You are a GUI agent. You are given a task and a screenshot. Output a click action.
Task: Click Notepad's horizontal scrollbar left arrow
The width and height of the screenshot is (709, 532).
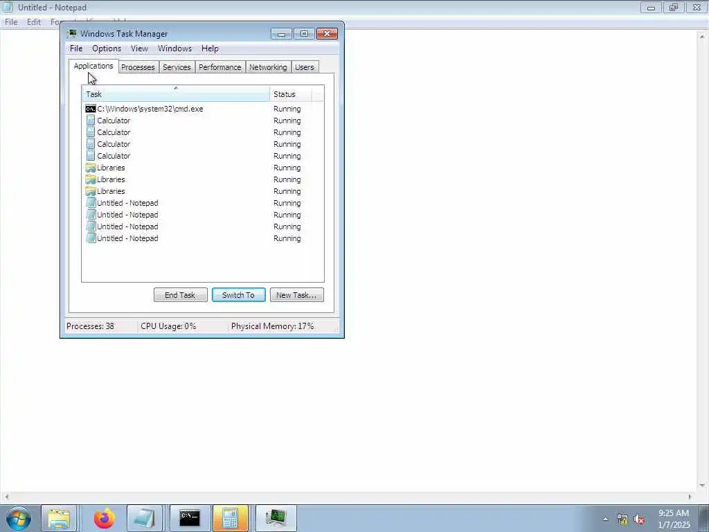(6, 496)
